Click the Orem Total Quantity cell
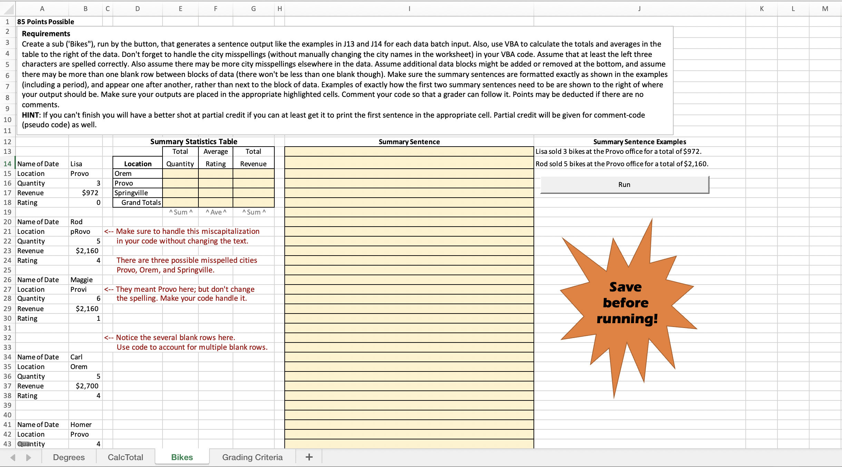Screen dimensions: 842x467 point(180,173)
